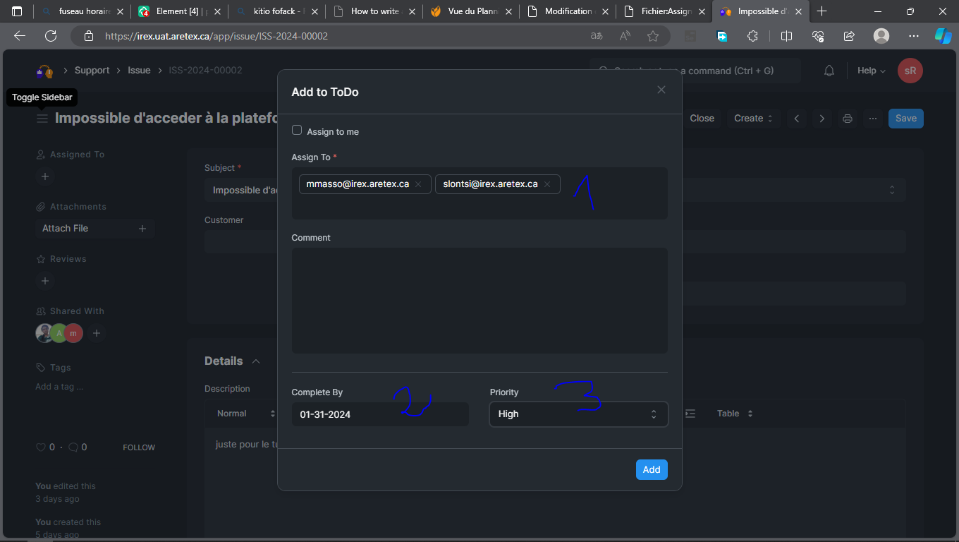Image resolution: width=959 pixels, height=542 pixels.
Task: Click the browser profile avatar icon
Action: click(x=881, y=36)
